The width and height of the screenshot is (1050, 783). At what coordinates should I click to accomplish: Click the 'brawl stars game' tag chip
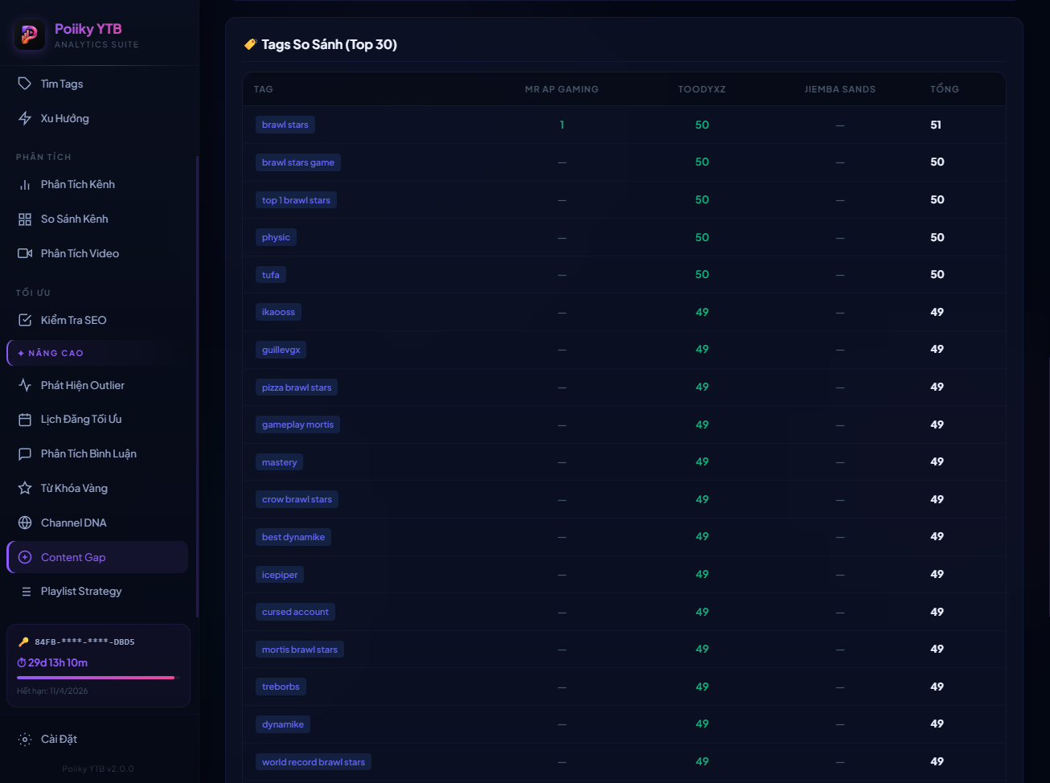(298, 162)
